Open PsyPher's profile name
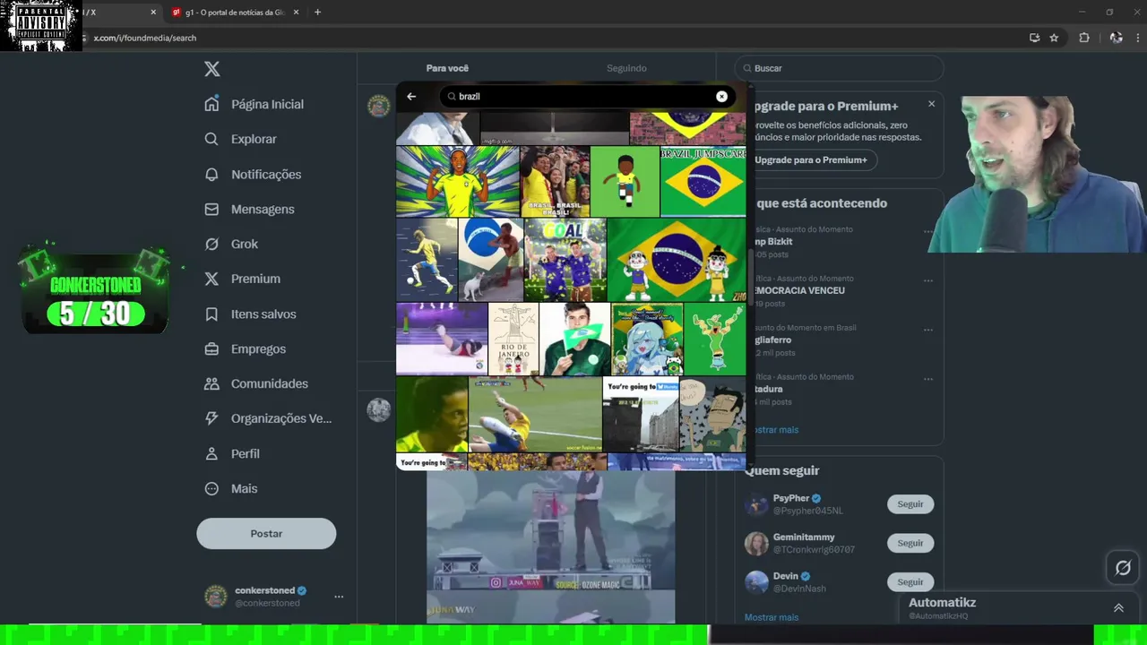Viewport: 1147px width, 645px height. click(x=791, y=498)
